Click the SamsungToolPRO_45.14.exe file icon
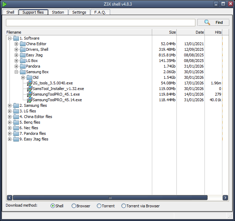The image size is (235, 221). pos(29,100)
